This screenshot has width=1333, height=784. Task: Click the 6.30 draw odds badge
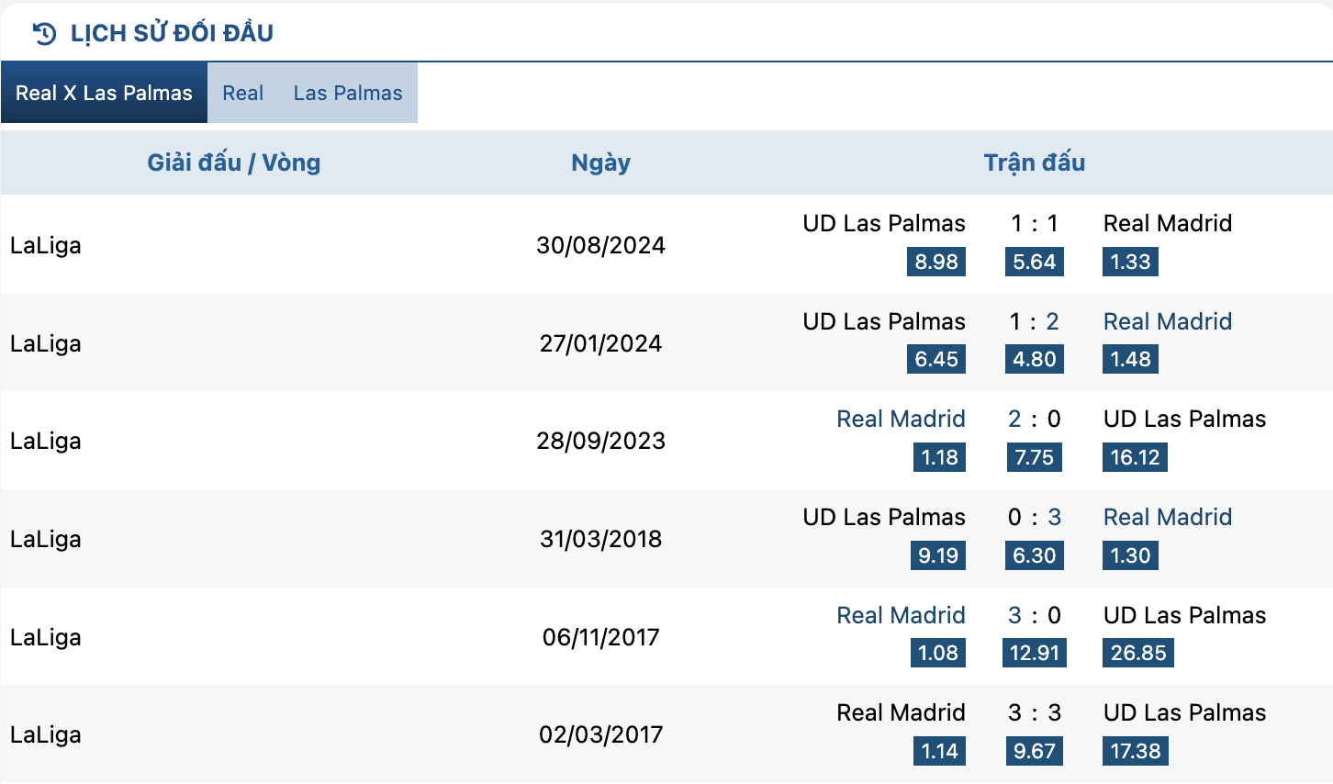point(1035,555)
